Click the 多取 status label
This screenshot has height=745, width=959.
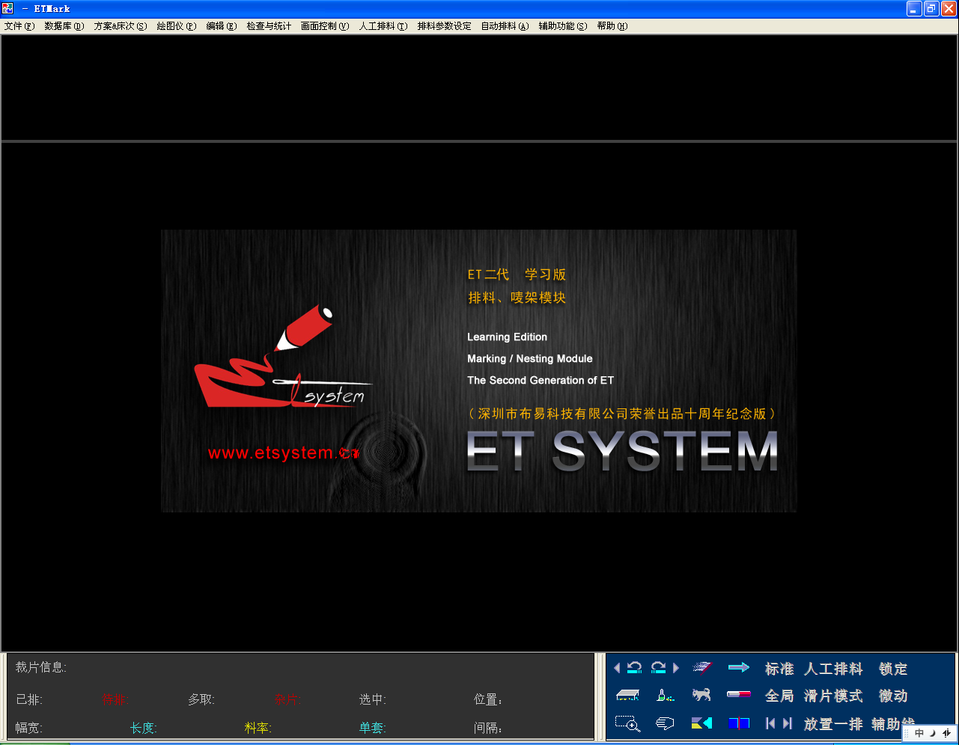pos(201,700)
